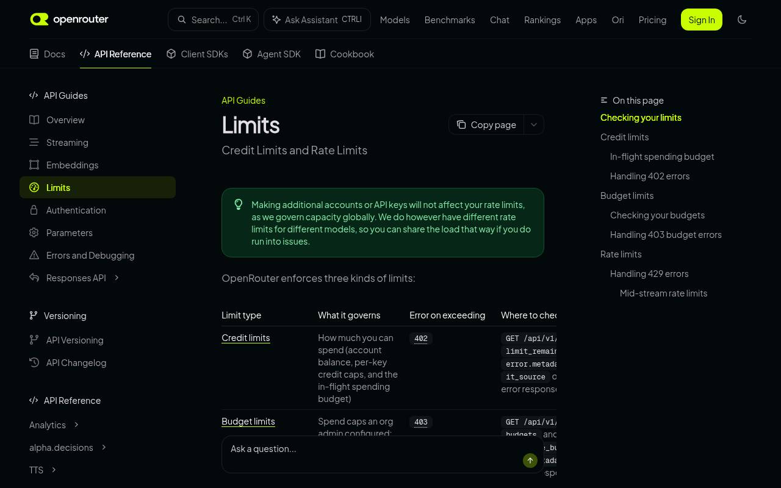781x488 pixels.
Task: Open the Docs tab
Action: coord(48,54)
